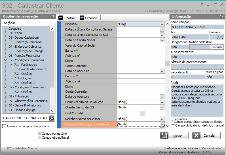The height and width of the screenshot is (155, 226).
Task: Click the floppy disk Salvar icon
Action: point(164,135)
